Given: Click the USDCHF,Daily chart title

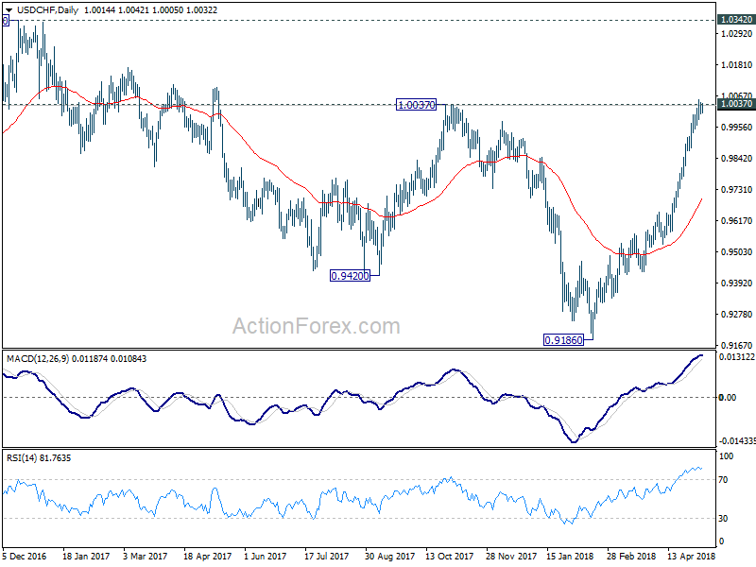Looking at the screenshot, I should click(47, 9).
